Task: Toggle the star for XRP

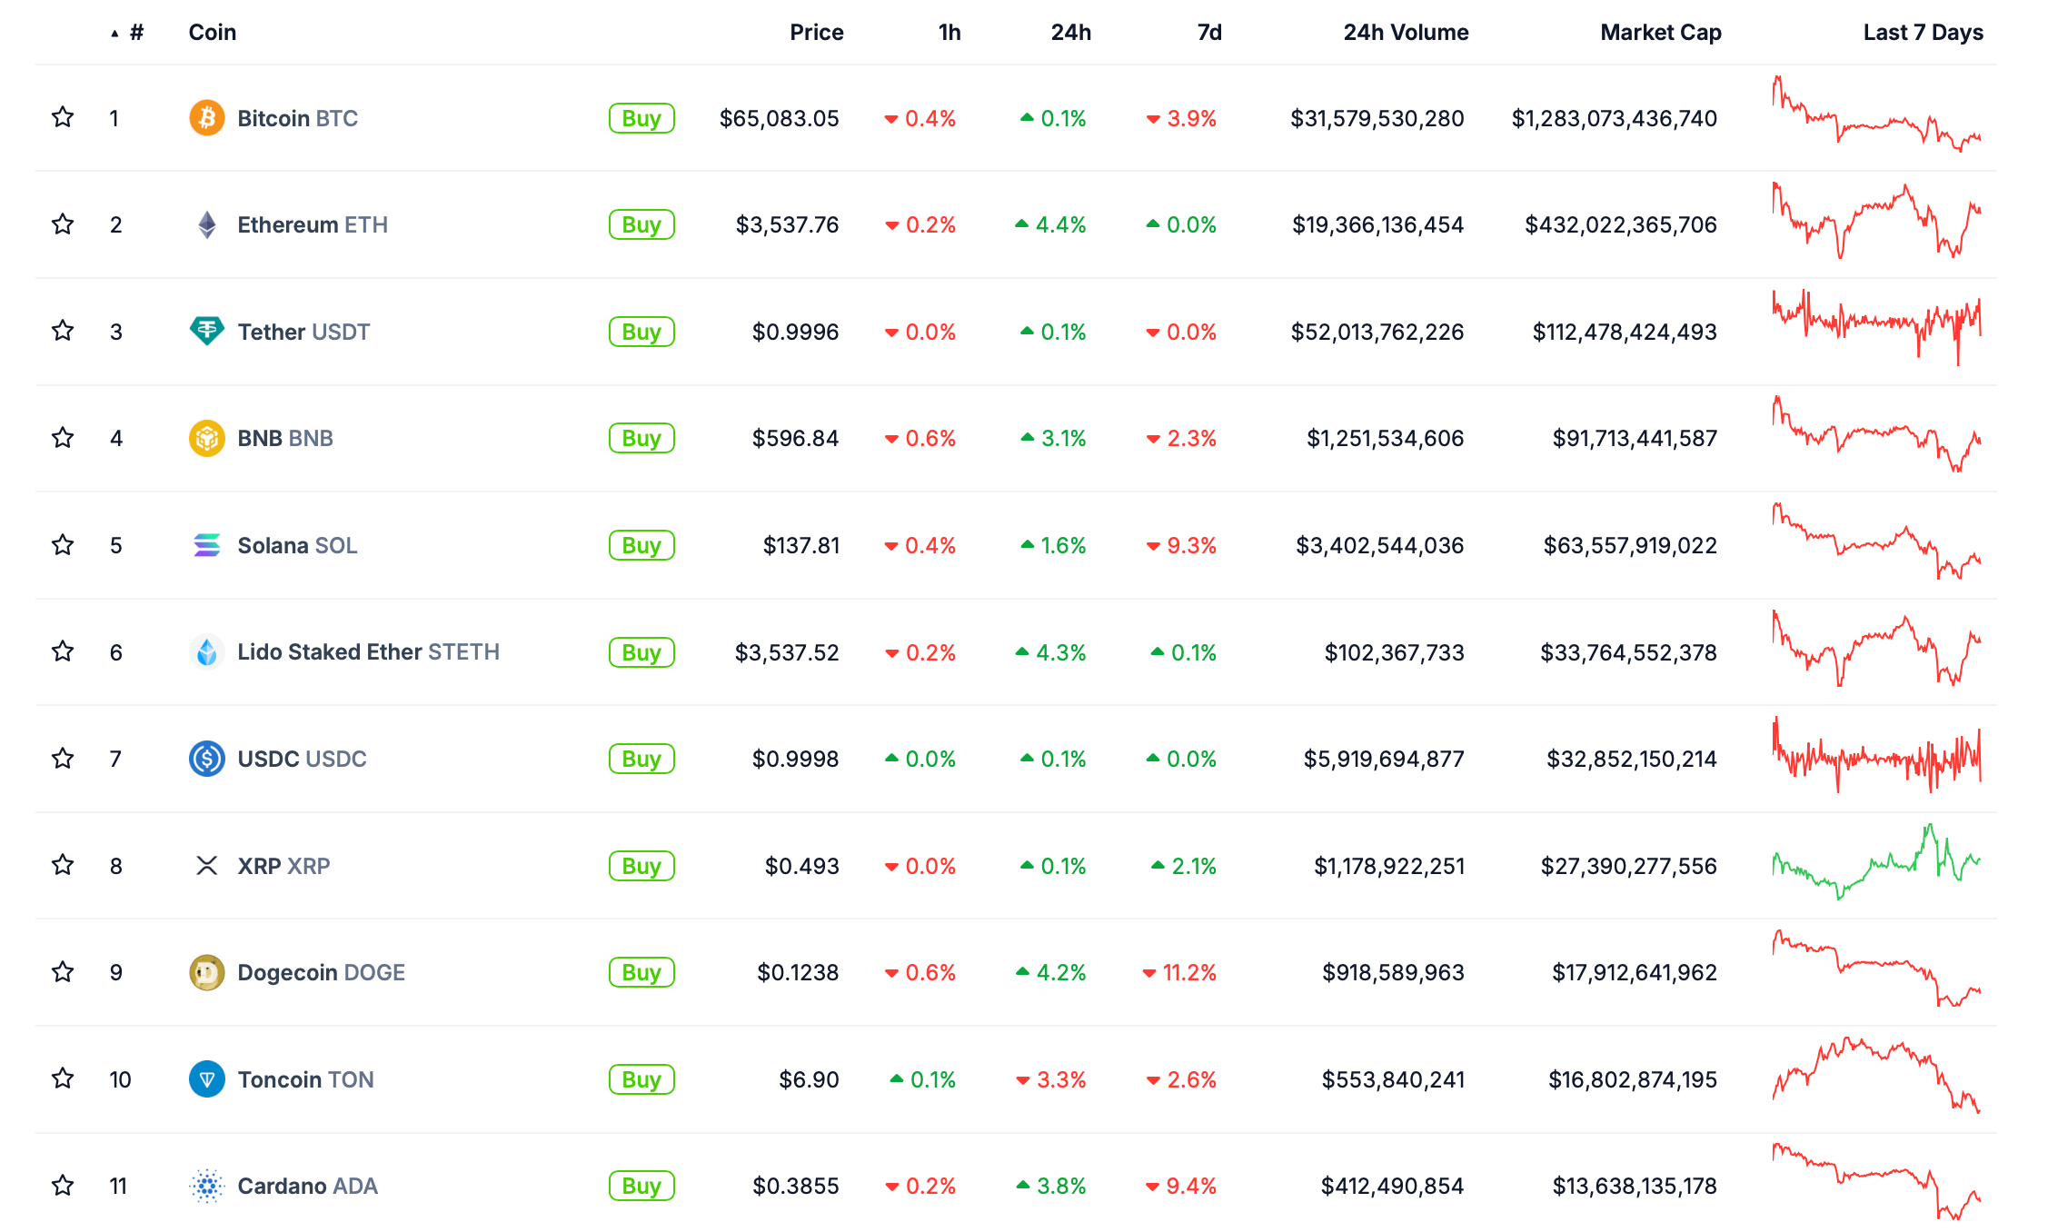Action: (x=63, y=865)
